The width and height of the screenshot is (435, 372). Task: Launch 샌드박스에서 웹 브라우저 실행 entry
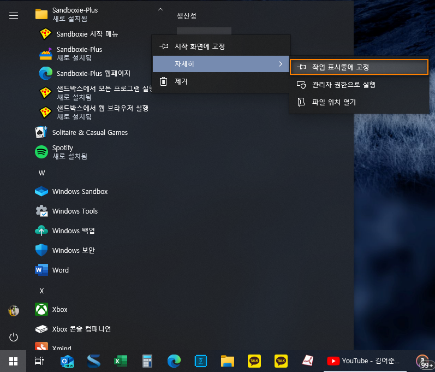coord(94,113)
